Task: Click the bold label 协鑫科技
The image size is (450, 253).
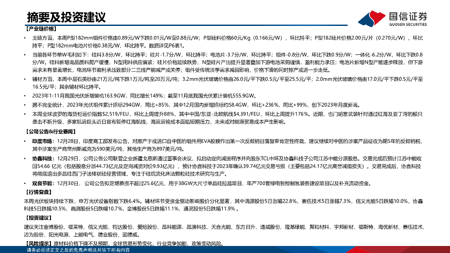Action: click(42, 158)
